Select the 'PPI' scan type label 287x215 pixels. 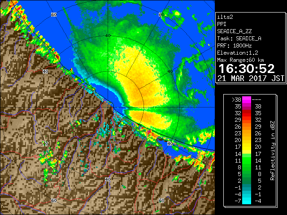pyautogui.click(x=222, y=24)
